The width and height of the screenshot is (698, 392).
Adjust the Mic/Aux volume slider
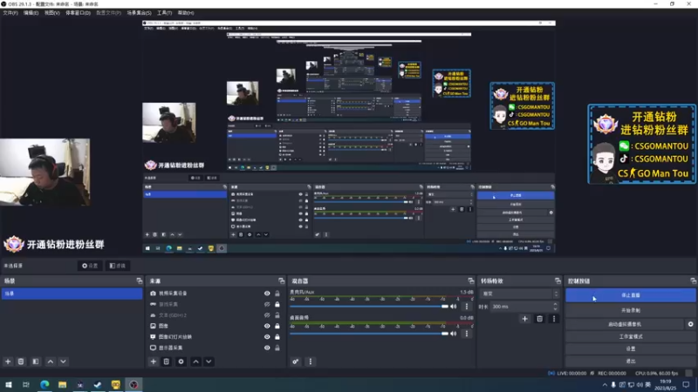369,307
